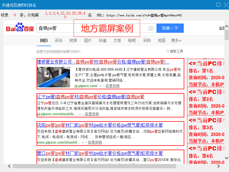Click horizontal scrollbar left arrow
Viewport: 229px width, 172px height.
coord(10,166)
